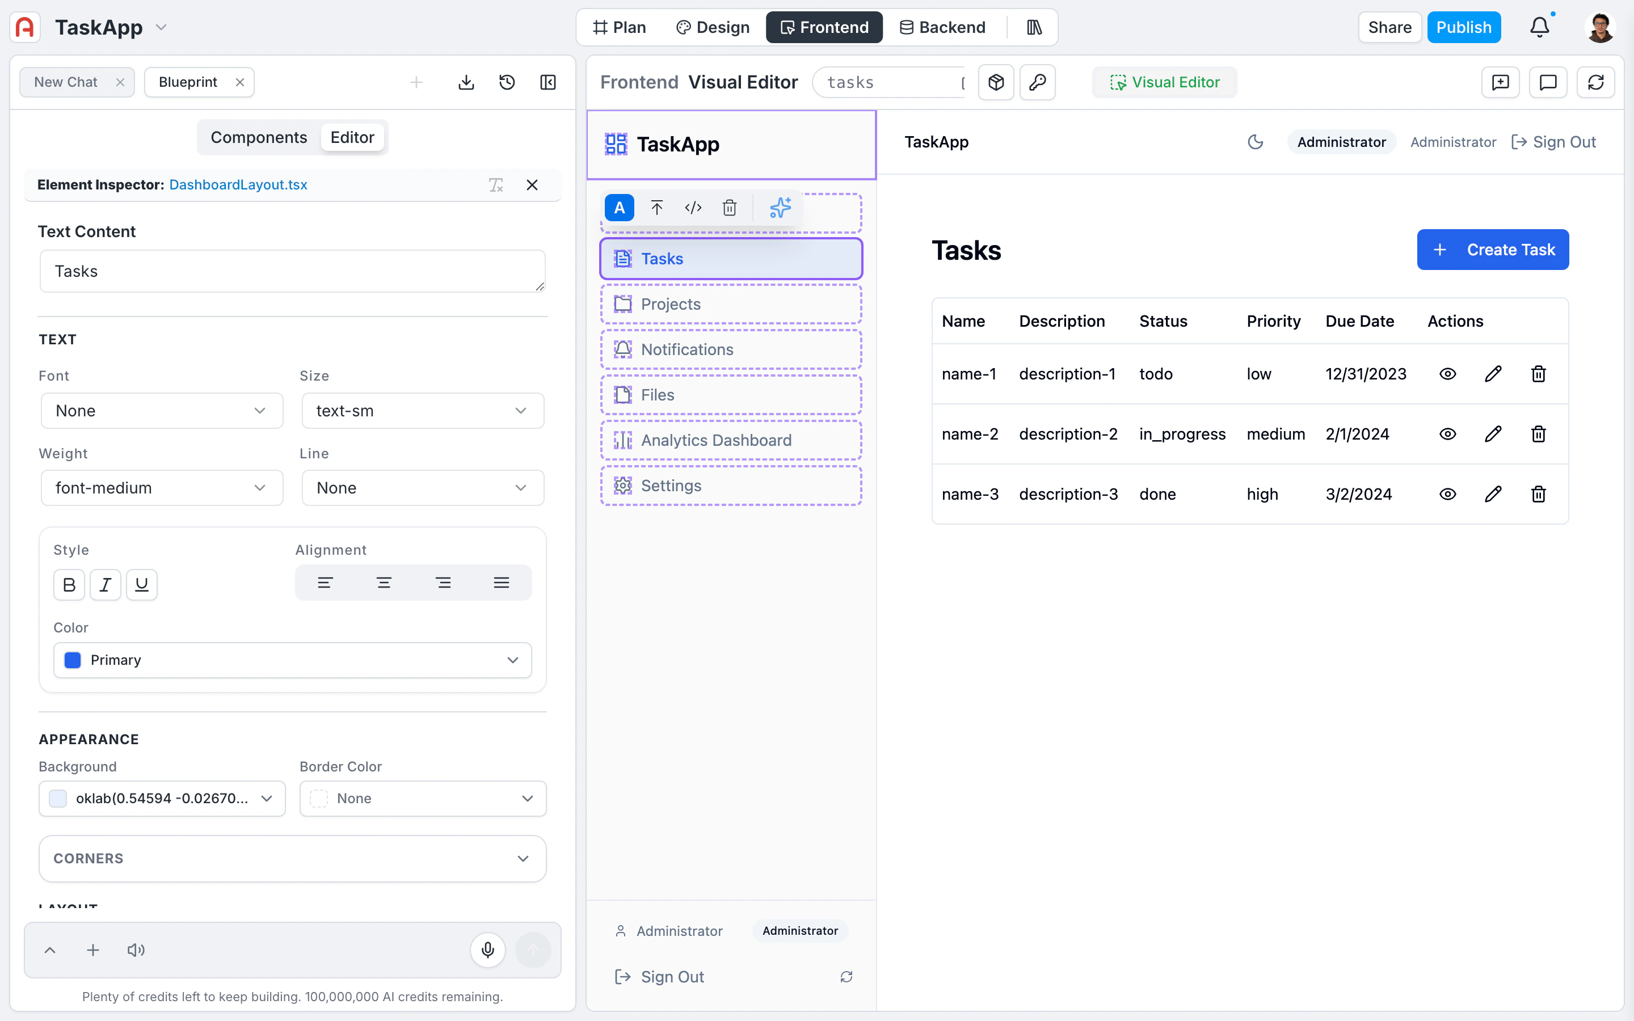Set text alignment to left

click(325, 583)
